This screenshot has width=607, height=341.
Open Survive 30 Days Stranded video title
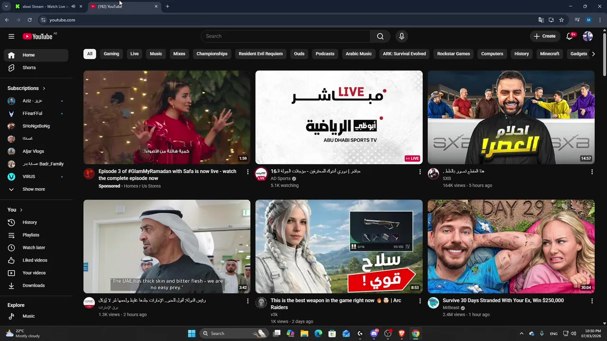click(503, 300)
